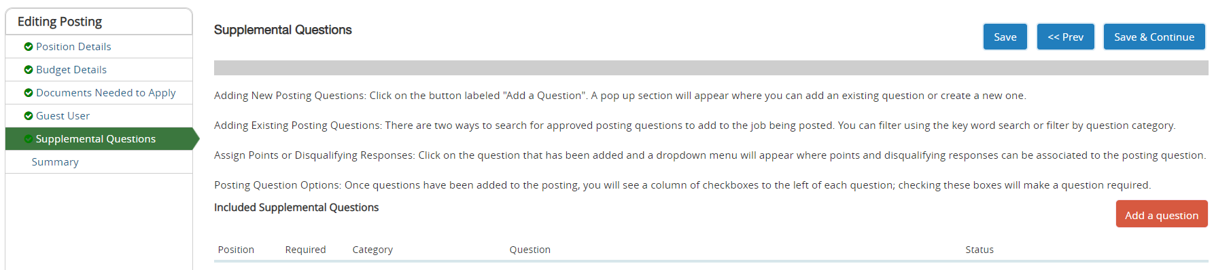Navigate to the Guest User section
Image resolution: width=1214 pixels, height=270 pixels.
(x=63, y=116)
